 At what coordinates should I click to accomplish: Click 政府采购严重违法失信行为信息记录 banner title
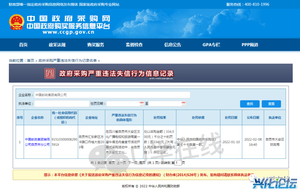116,73
